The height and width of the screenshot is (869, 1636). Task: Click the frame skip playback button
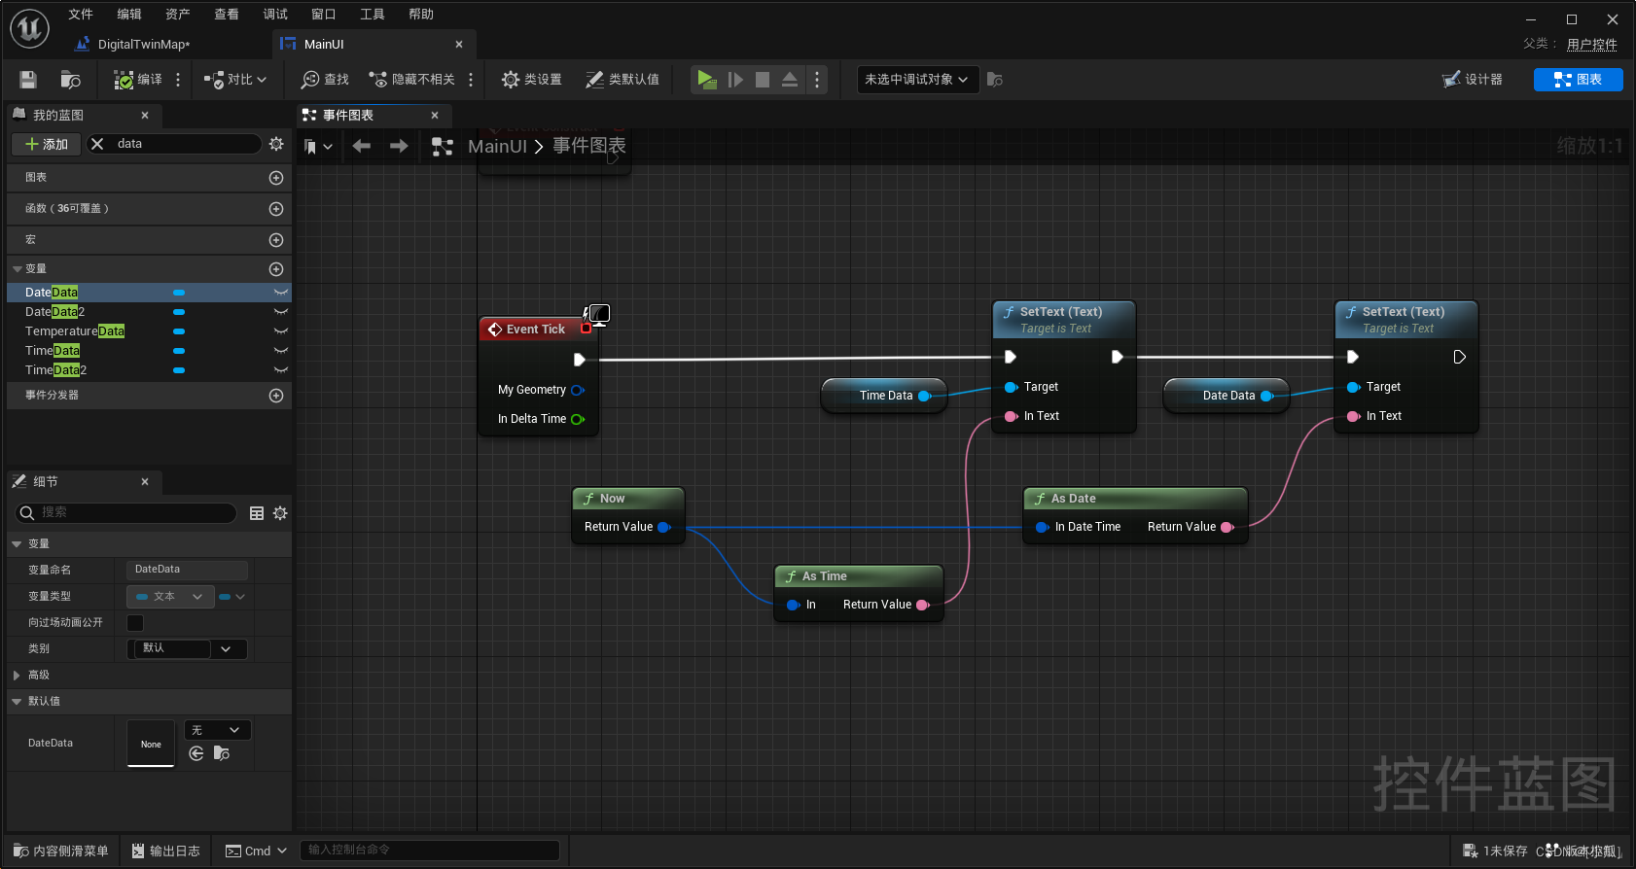[735, 80]
